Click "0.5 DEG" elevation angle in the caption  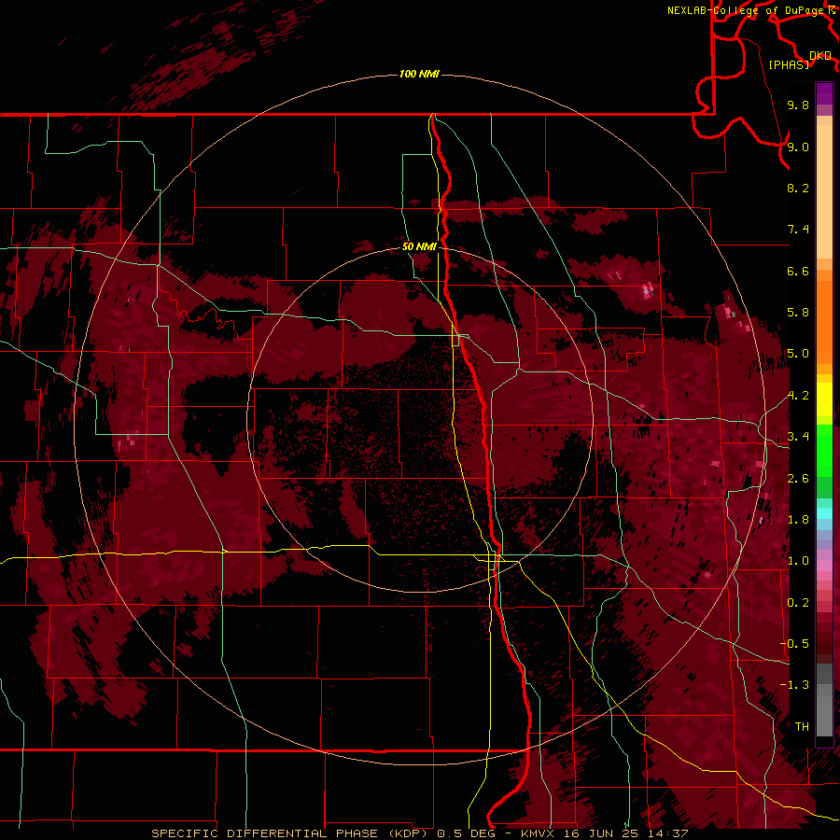click(x=465, y=833)
